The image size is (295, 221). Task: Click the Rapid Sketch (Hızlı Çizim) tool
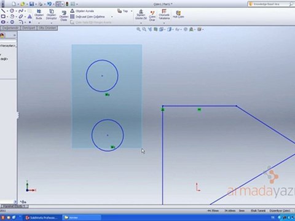pyautogui.click(x=178, y=15)
